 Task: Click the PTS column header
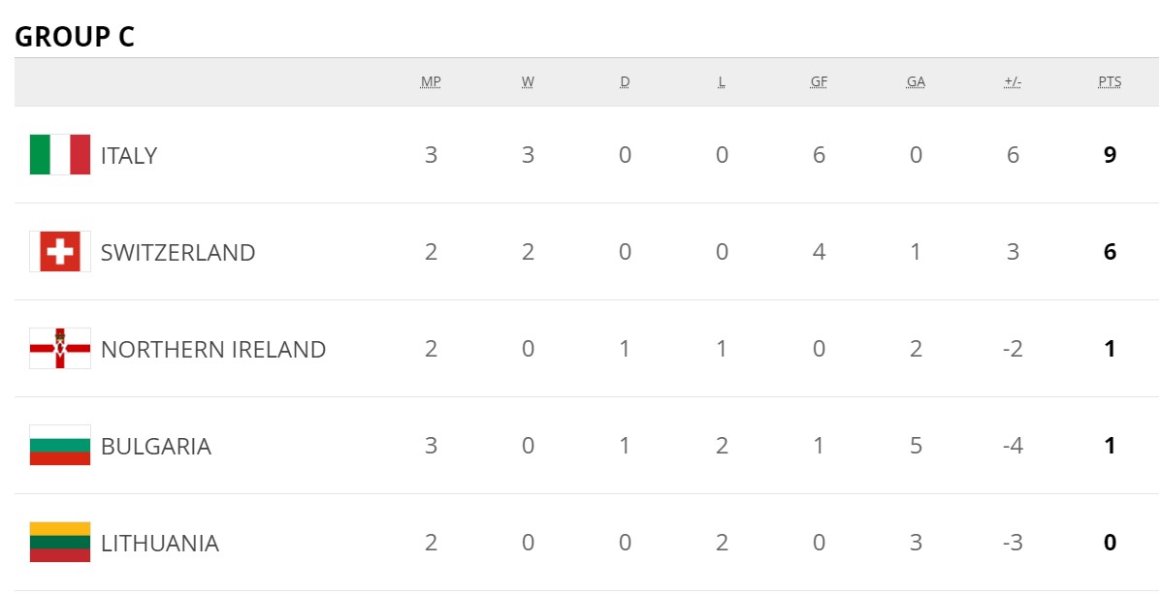coord(1110,82)
